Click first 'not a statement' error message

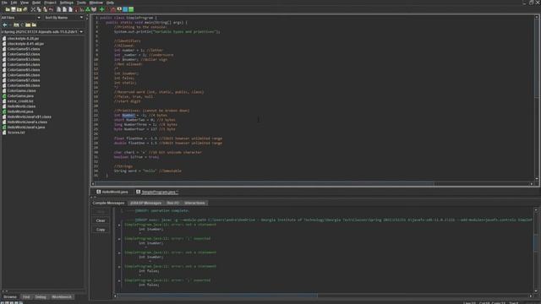[x=170, y=225]
